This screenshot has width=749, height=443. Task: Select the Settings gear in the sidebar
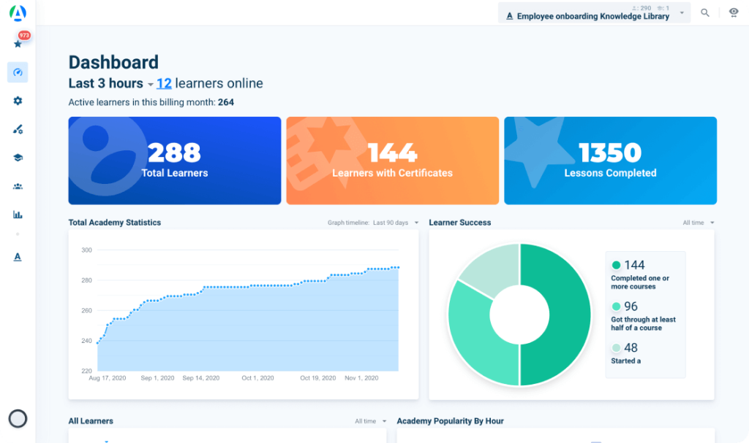(x=16, y=100)
